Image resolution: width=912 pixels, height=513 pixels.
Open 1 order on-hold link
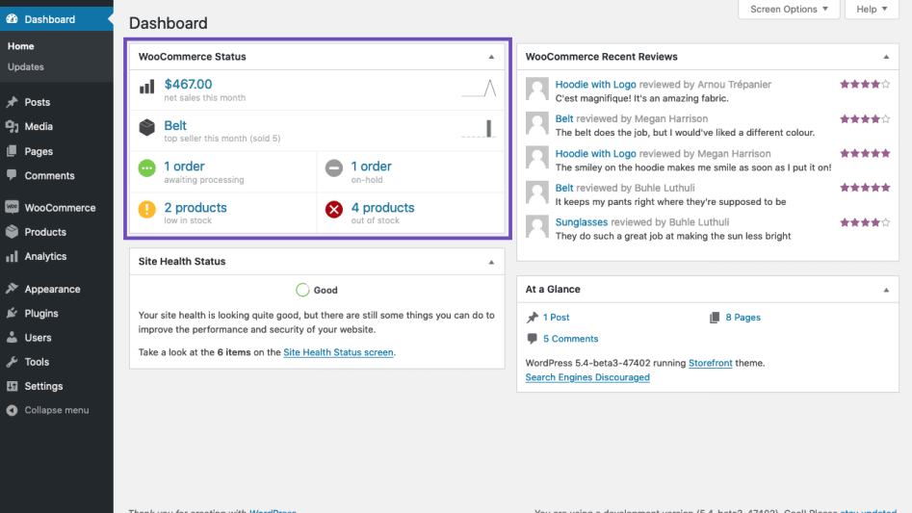[x=371, y=167]
